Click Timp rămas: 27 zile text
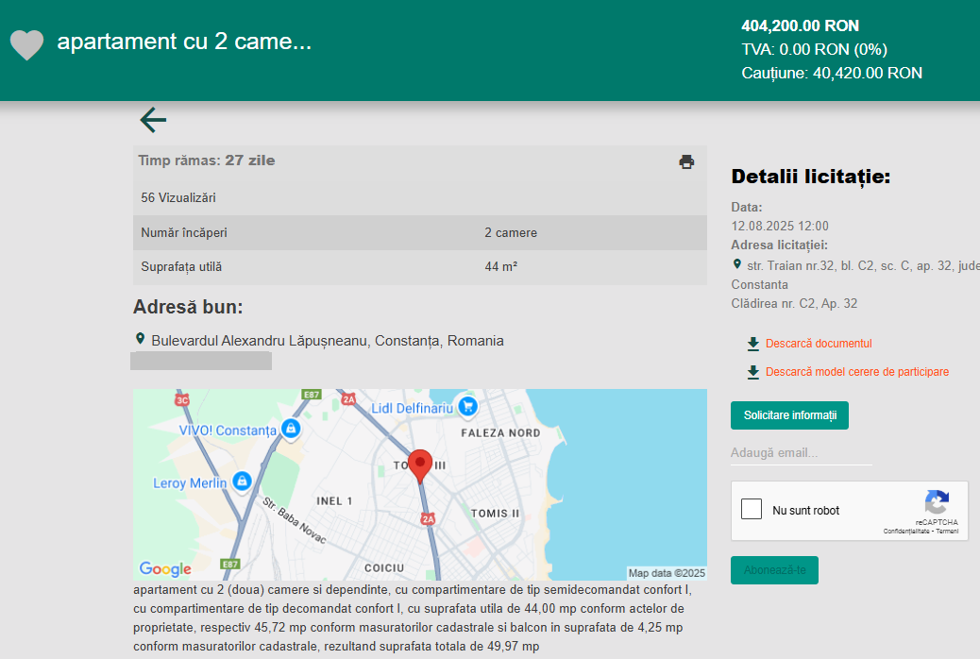 (x=206, y=161)
